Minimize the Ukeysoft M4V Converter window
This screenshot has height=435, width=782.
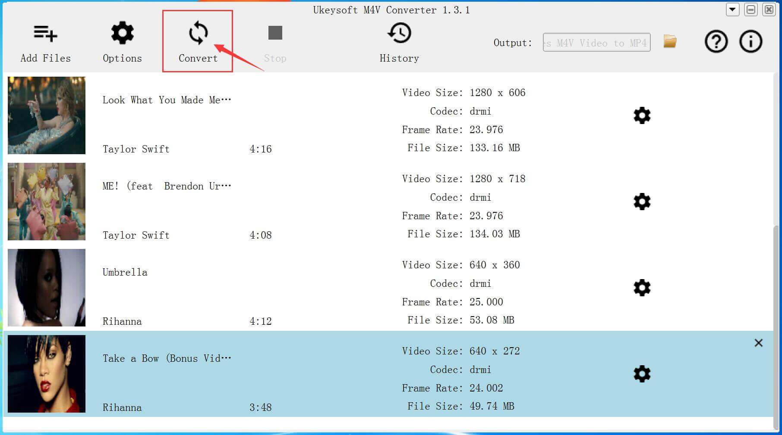coord(751,9)
